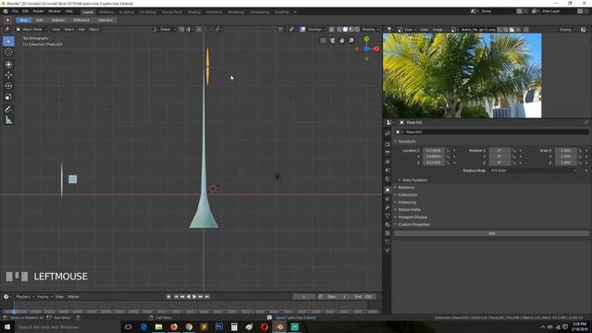Click the camera view icon in viewport
592x333 pixels.
pyautogui.click(x=332, y=41)
